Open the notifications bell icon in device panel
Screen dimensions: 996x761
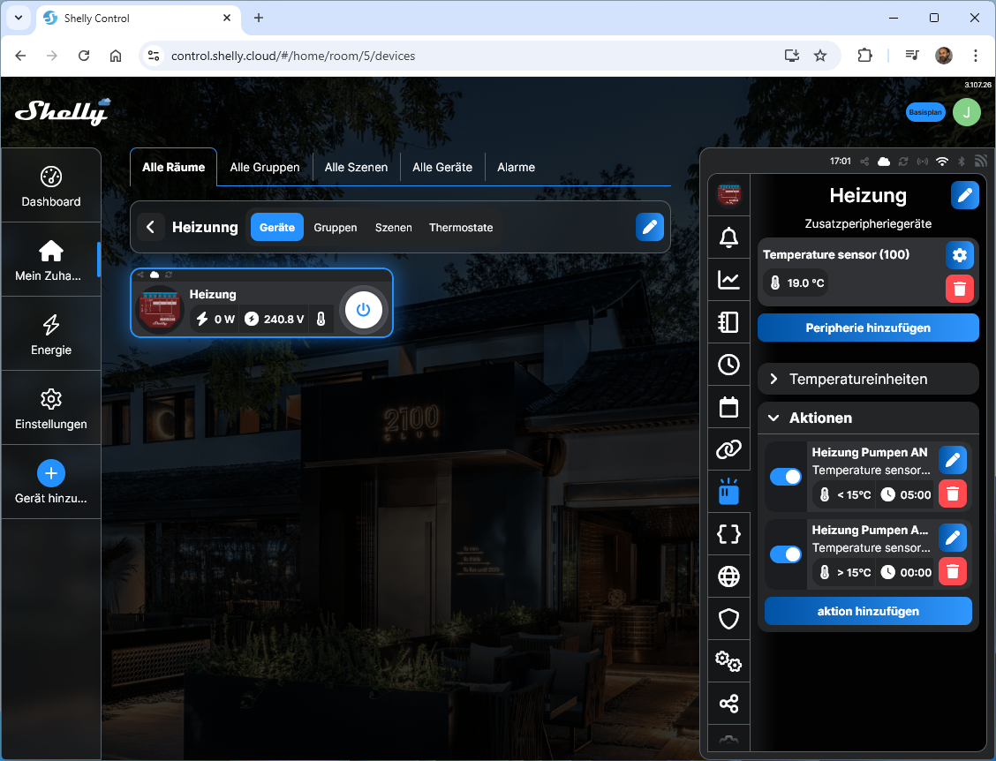coord(728,237)
